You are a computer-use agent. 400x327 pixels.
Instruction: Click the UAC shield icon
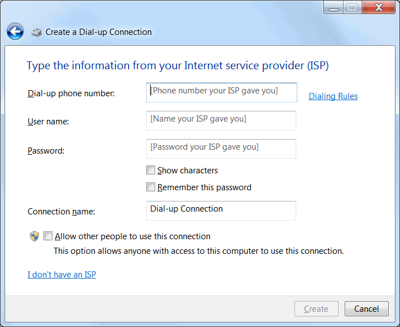(x=34, y=236)
